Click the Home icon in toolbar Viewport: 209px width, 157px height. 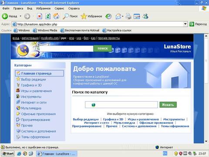tap(56, 16)
